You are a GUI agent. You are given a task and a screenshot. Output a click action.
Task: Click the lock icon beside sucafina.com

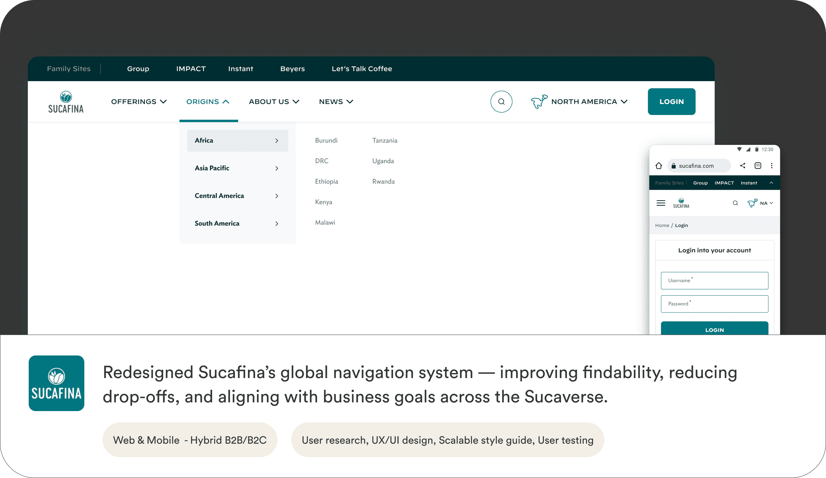click(674, 166)
